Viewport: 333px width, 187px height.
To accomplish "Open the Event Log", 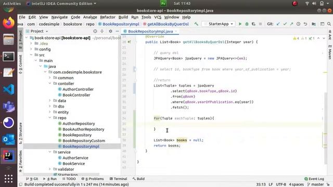I will (x=314, y=179).
